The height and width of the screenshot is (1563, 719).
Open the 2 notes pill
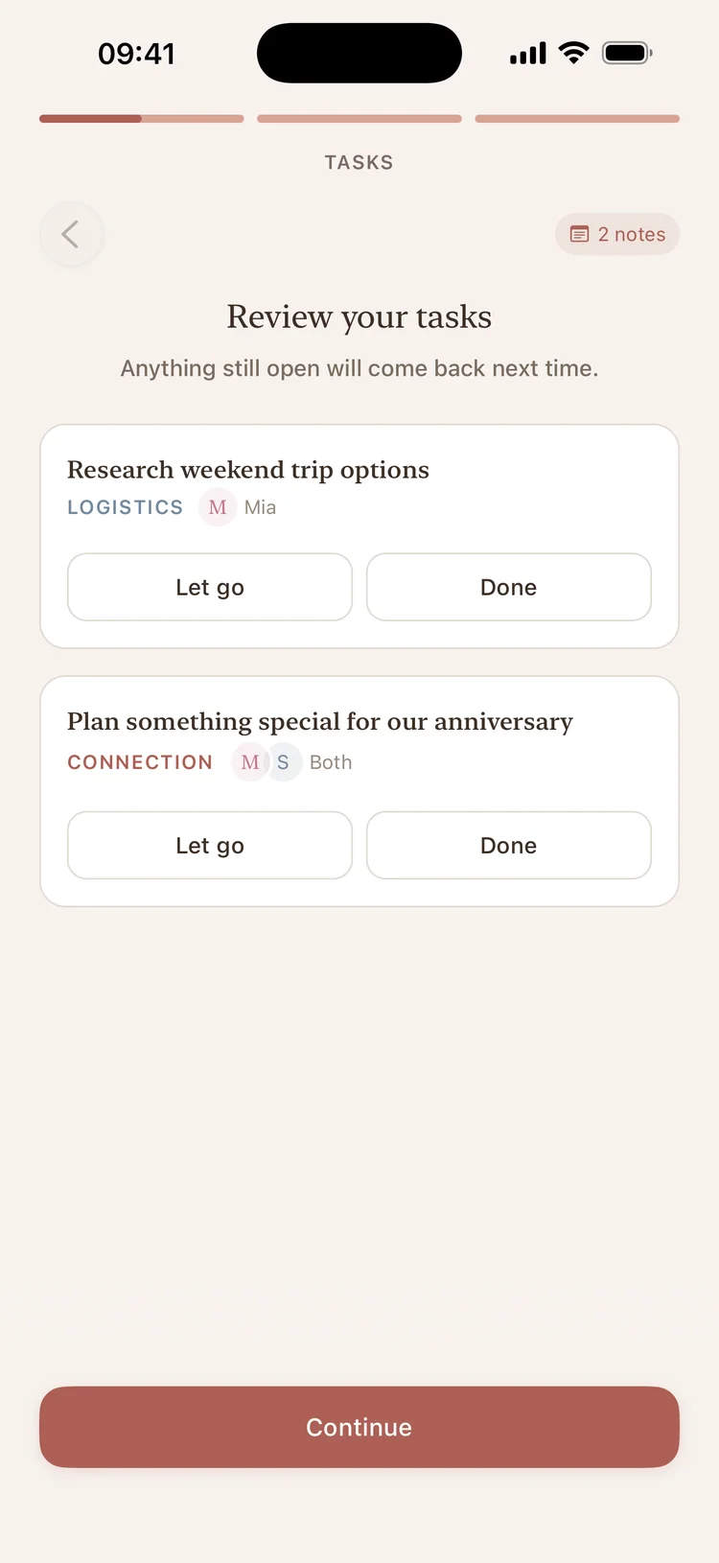coord(617,234)
